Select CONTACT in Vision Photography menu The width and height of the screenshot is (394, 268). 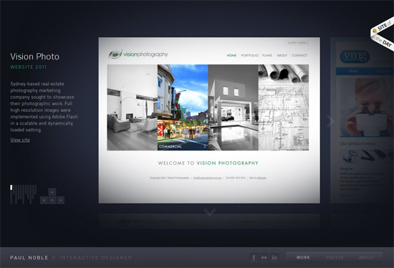click(299, 55)
